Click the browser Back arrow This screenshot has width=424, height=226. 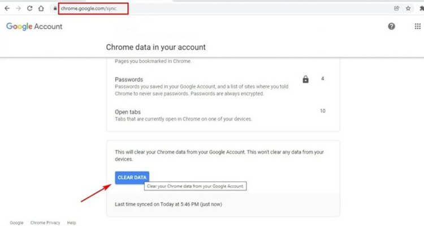coord(7,9)
